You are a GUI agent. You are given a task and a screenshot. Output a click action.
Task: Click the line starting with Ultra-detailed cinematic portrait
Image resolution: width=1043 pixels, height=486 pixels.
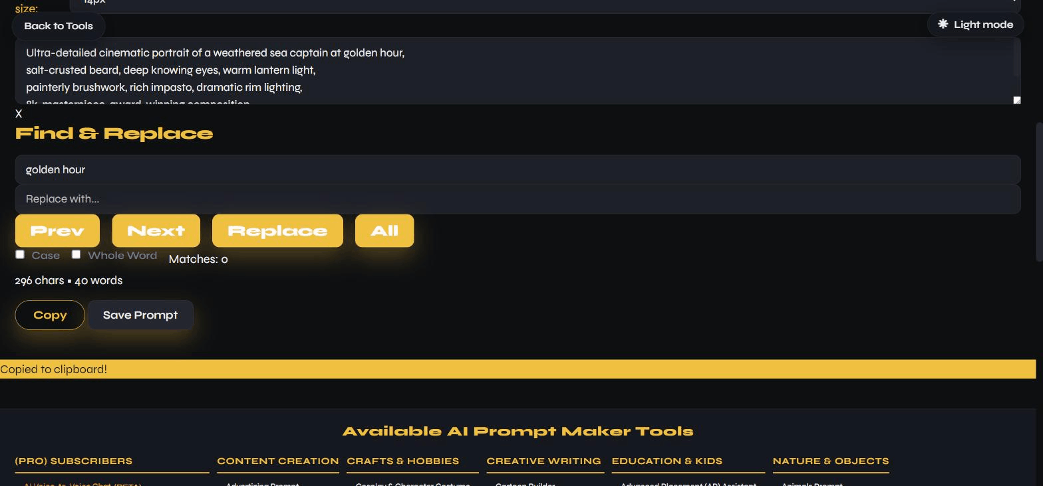pos(215,53)
